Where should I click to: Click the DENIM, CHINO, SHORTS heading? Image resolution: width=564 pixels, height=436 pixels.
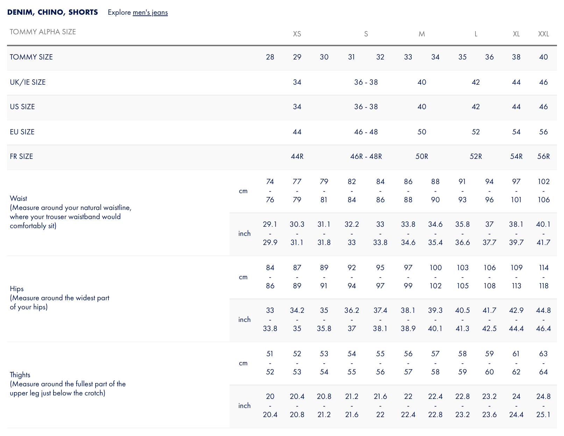point(52,12)
